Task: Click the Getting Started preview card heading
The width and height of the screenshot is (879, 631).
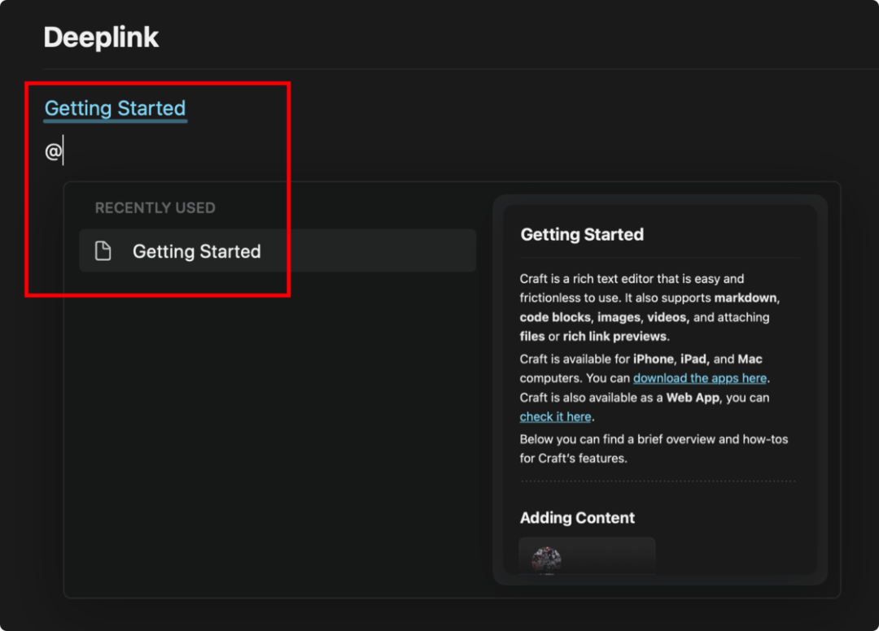Action: pos(582,234)
